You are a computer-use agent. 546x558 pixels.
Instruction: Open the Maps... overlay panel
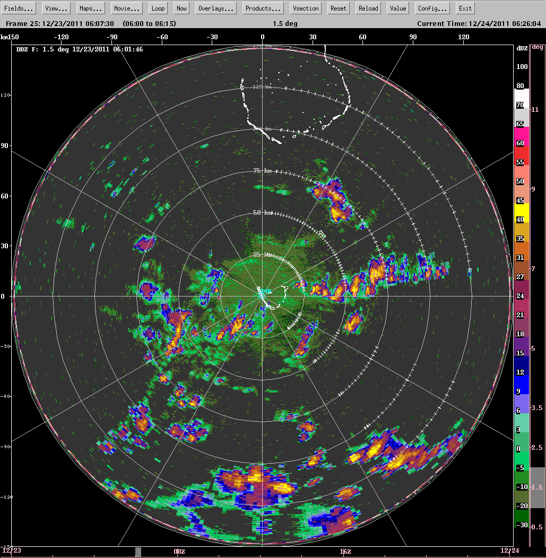(x=90, y=8)
